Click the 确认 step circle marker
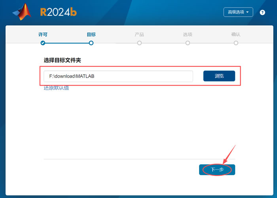Viewport: 277px width, 198px height. pos(236,43)
